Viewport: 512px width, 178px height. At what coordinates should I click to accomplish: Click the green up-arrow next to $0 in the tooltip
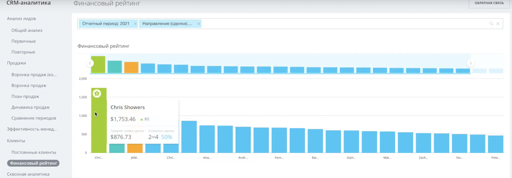[x=141, y=119]
